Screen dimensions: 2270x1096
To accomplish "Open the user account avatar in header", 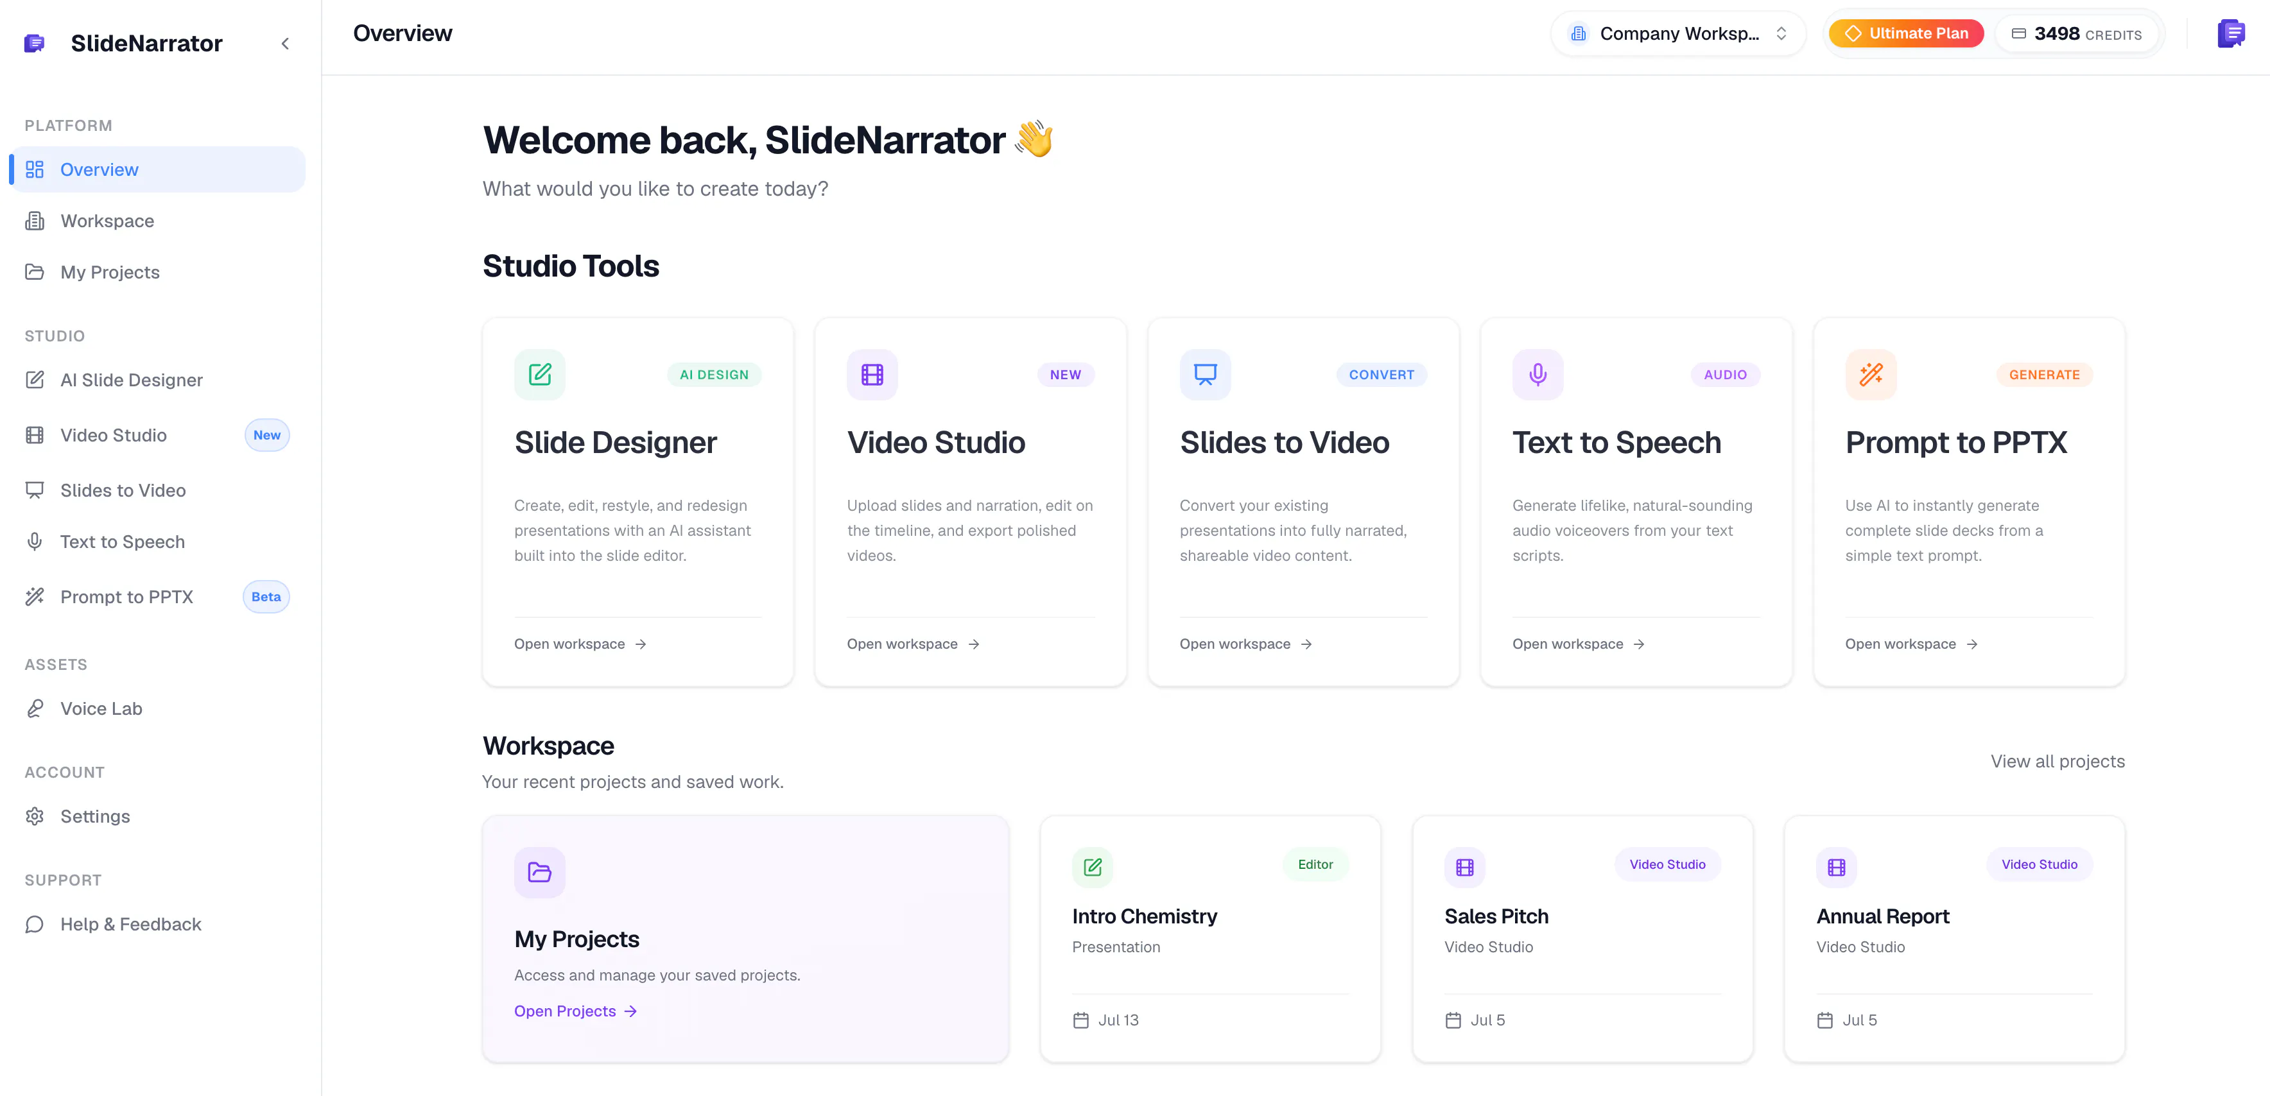I will pos(2230,33).
